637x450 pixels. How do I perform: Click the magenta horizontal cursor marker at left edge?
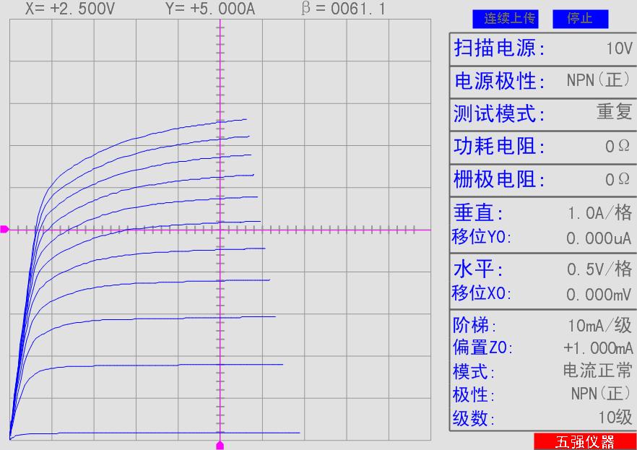click(4, 229)
